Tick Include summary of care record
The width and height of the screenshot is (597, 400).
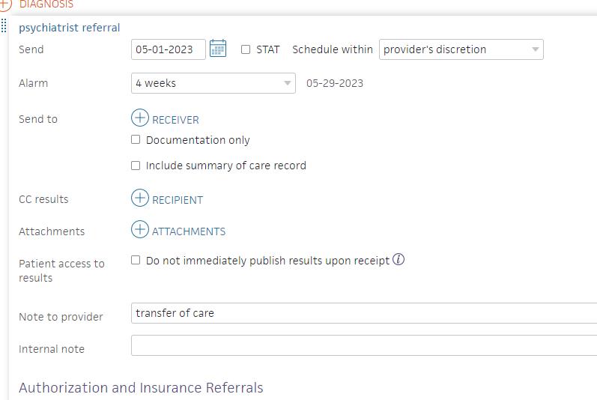136,166
